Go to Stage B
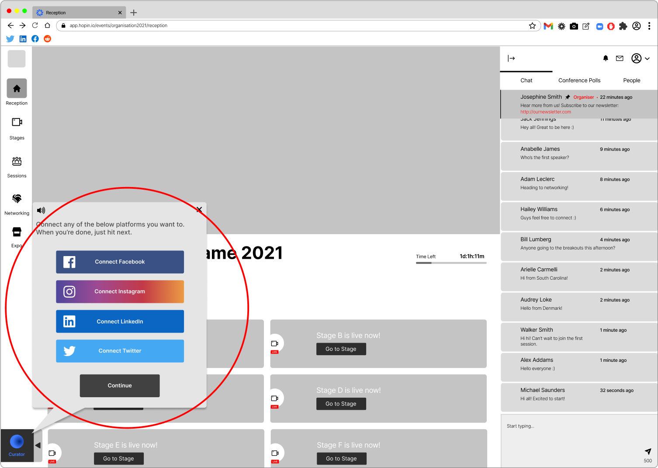The width and height of the screenshot is (658, 468). pyautogui.click(x=341, y=349)
